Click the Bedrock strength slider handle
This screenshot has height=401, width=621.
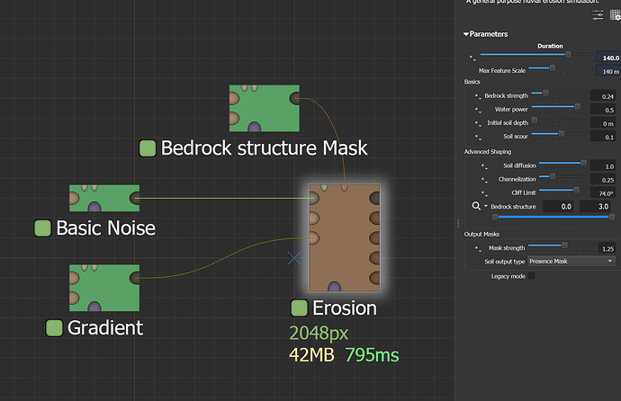545,93
